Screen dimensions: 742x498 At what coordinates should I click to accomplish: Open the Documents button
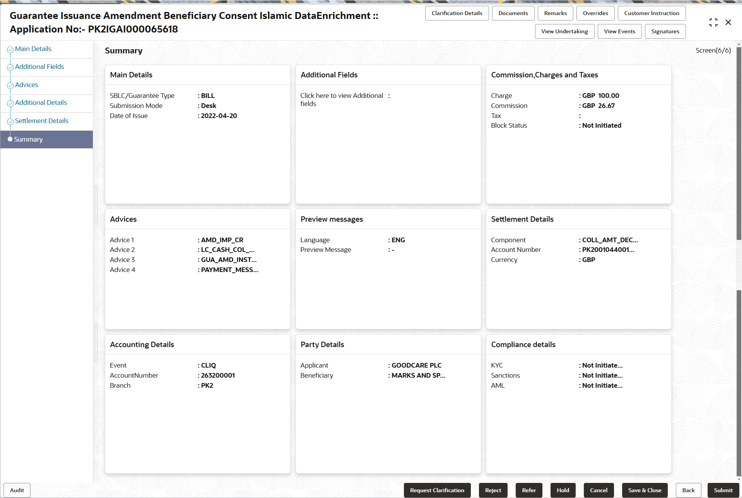point(513,13)
